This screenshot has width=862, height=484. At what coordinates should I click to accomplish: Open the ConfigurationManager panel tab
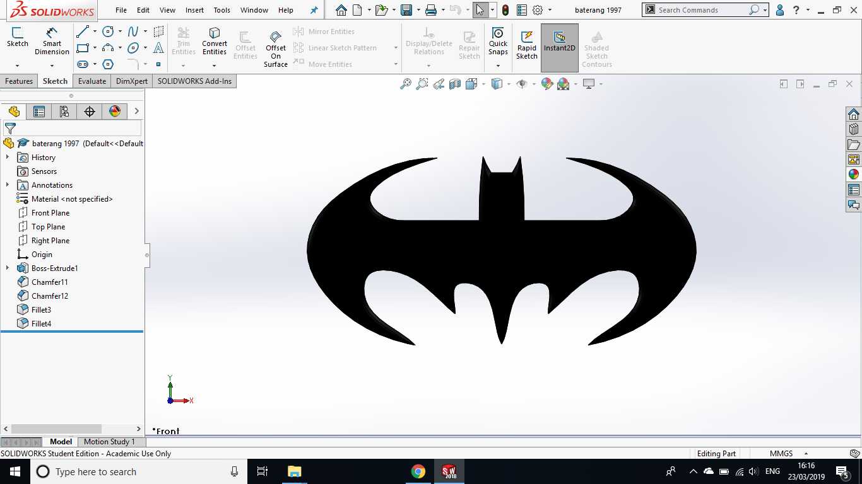[64, 112]
